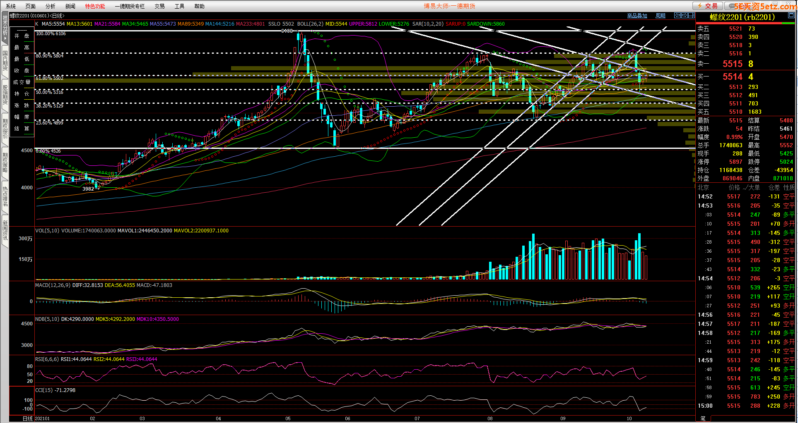Click the CCI(15) indicator header
798x423 pixels.
[x=43, y=390]
